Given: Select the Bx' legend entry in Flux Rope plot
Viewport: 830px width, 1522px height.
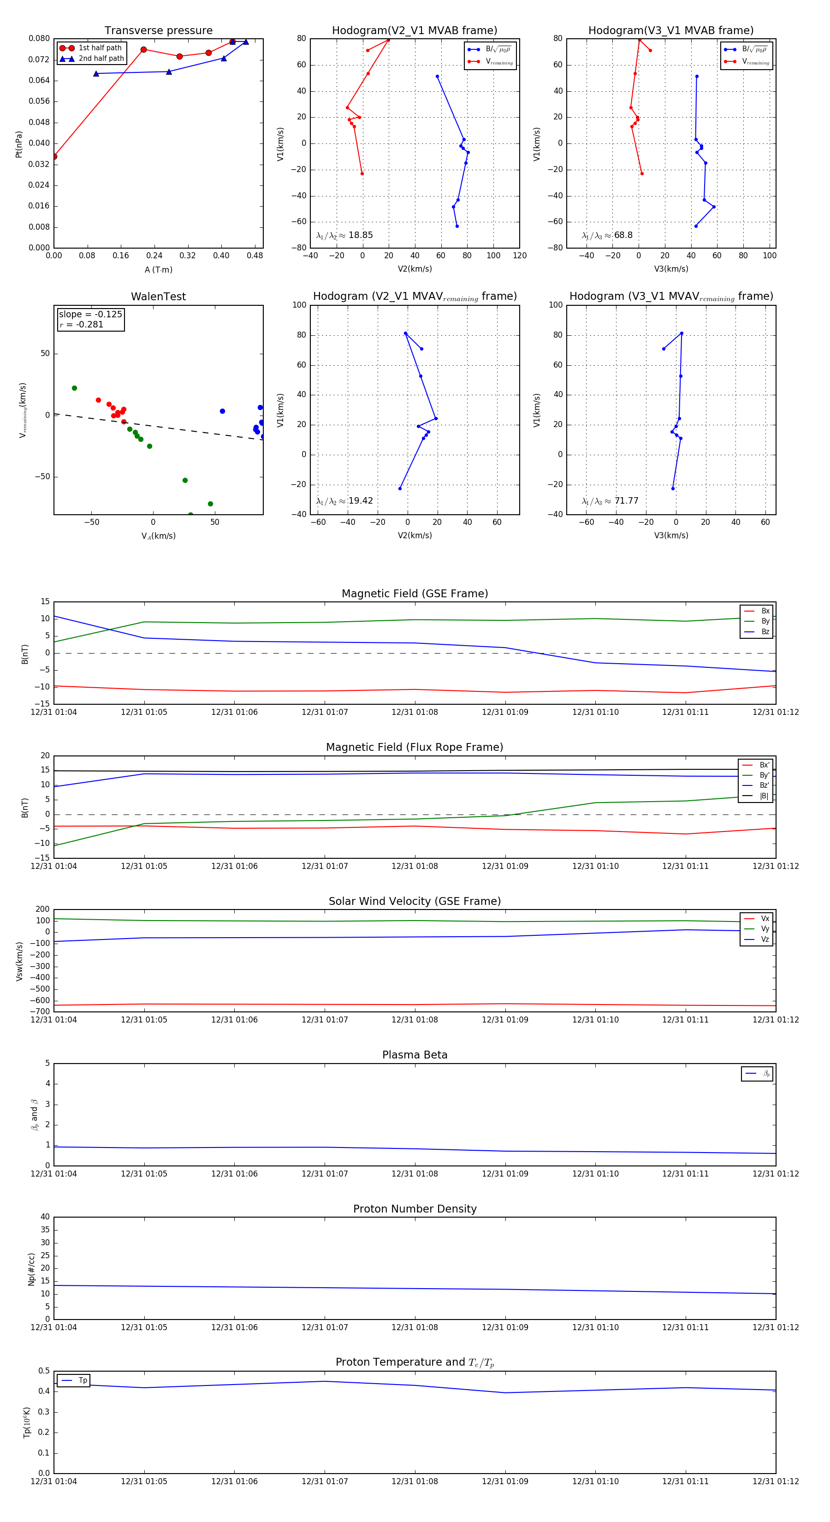Looking at the screenshot, I should (756, 765).
